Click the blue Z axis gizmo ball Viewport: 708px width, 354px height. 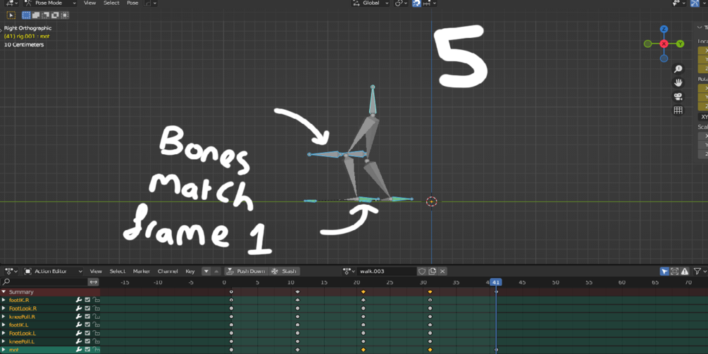click(664, 30)
